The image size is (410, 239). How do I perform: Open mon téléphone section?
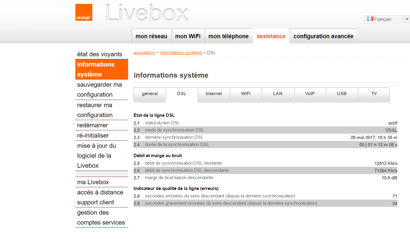[x=229, y=36]
